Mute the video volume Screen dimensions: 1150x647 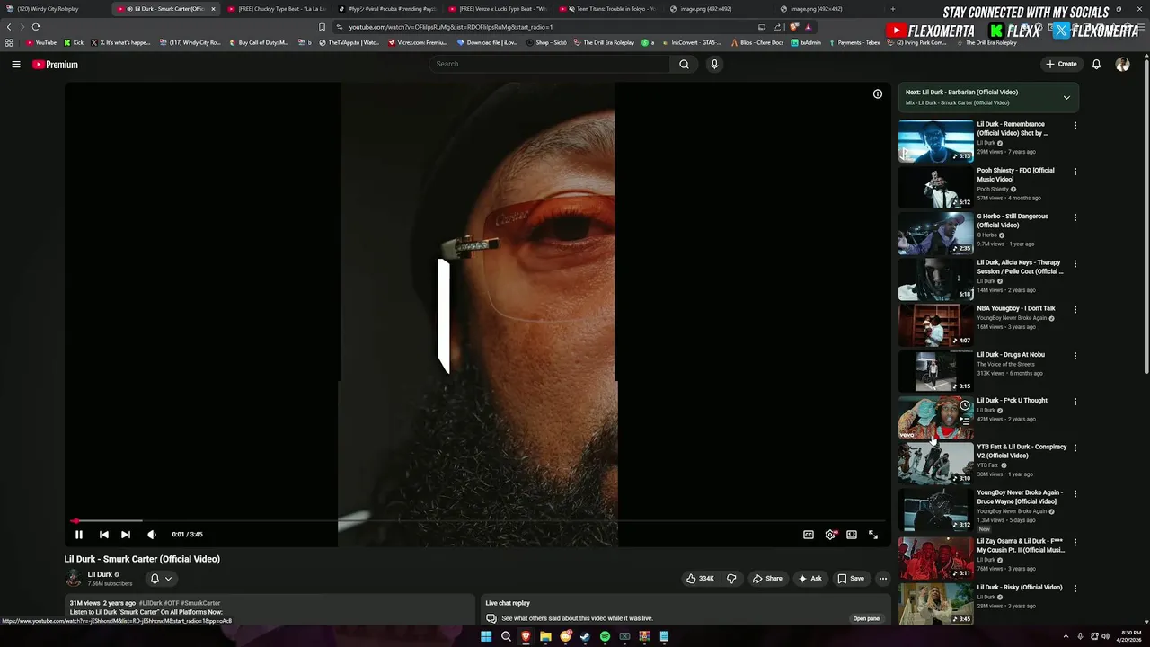coord(152,535)
